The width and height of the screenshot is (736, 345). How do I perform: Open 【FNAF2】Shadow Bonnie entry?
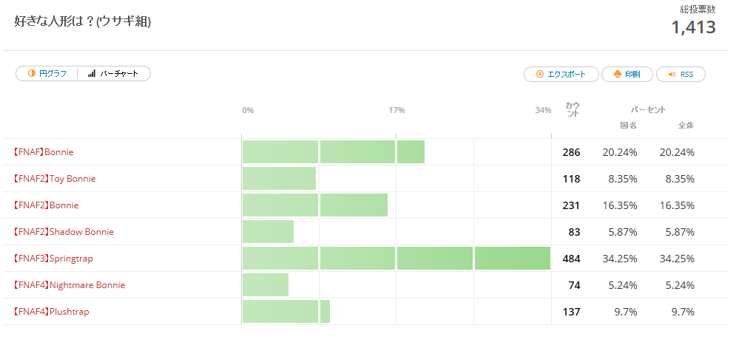63,232
